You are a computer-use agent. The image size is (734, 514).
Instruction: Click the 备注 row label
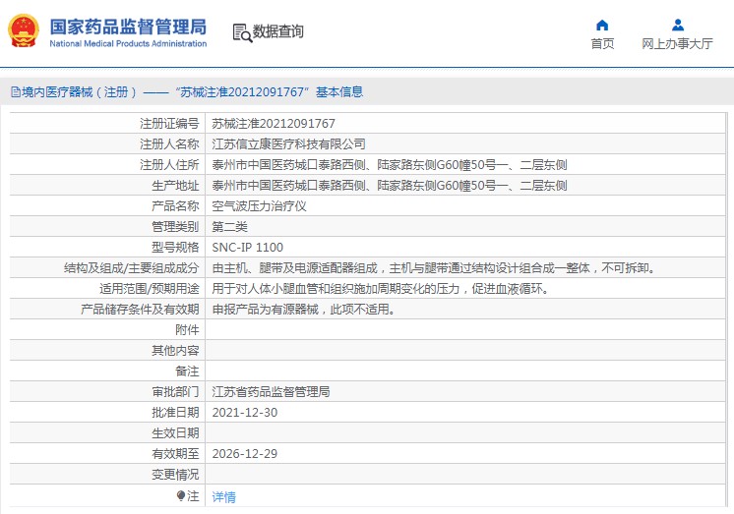pos(187,371)
